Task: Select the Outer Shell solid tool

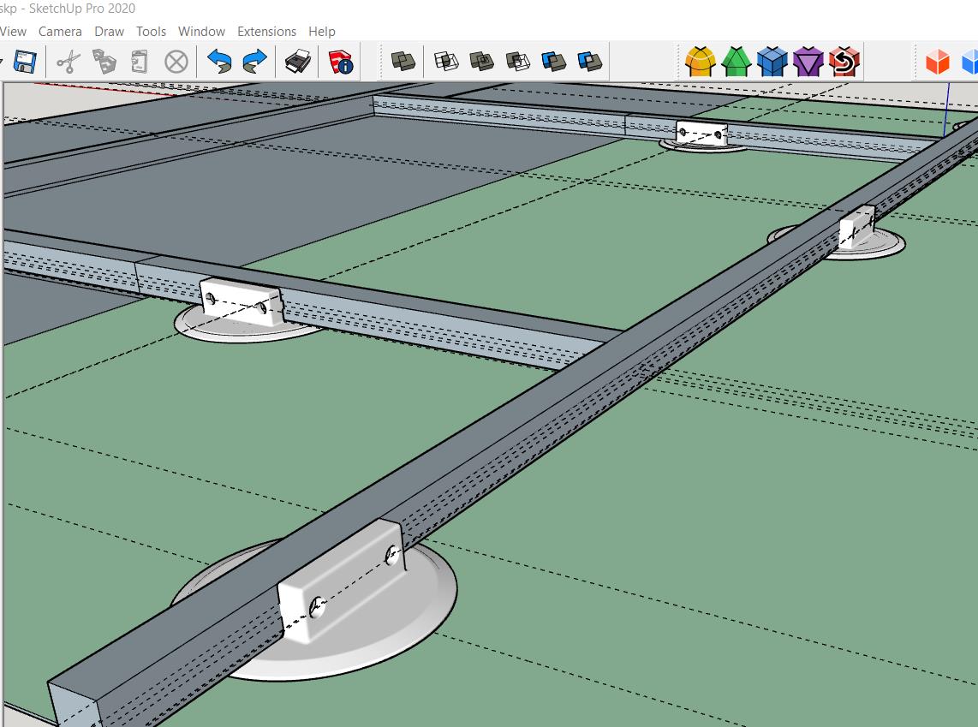Action: point(403,61)
